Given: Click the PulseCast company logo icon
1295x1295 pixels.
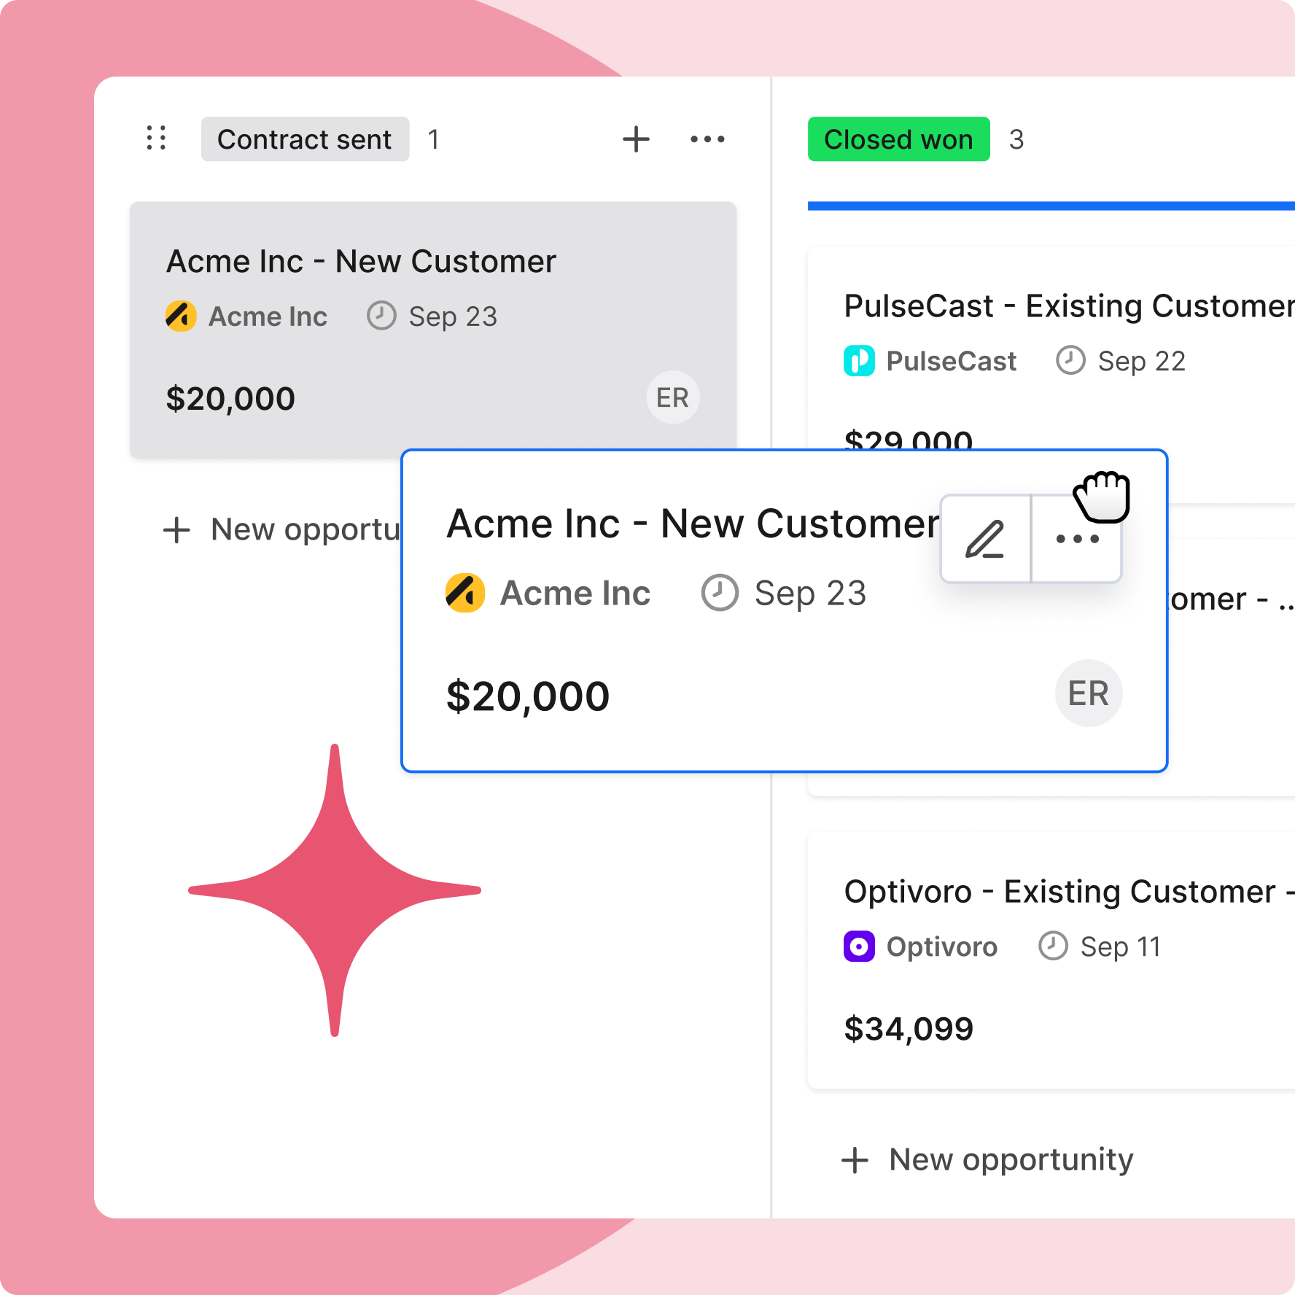Looking at the screenshot, I should point(858,361).
